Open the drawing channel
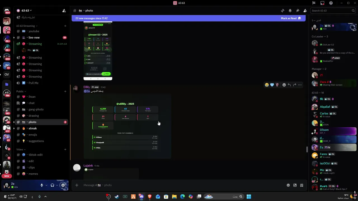This screenshot has width=358, height=201. point(42,116)
